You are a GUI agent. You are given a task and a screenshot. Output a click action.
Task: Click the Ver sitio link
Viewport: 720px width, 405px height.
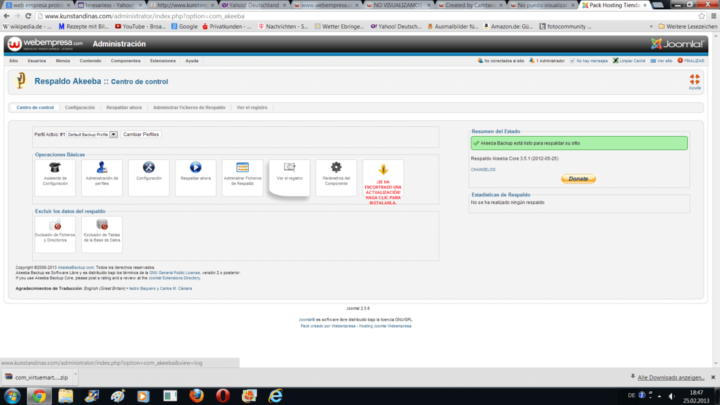point(661,61)
